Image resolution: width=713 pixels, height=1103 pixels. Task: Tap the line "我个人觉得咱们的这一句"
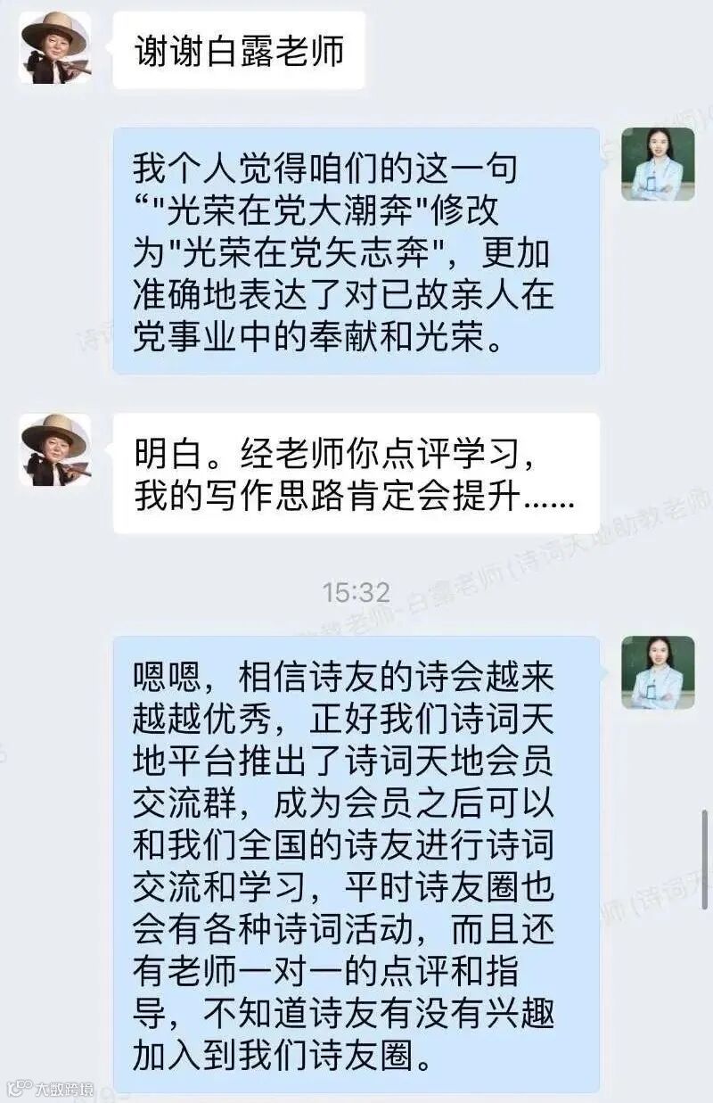(324, 167)
